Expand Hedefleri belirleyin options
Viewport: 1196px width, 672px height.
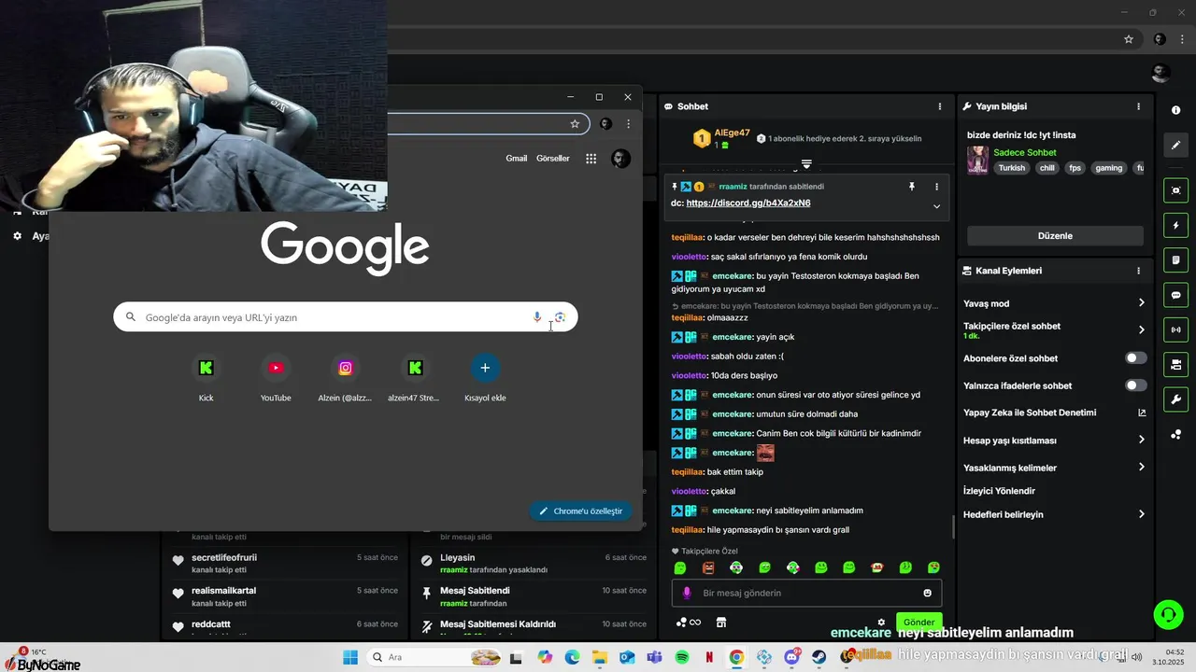pyautogui.click(x=1141, y=514)
